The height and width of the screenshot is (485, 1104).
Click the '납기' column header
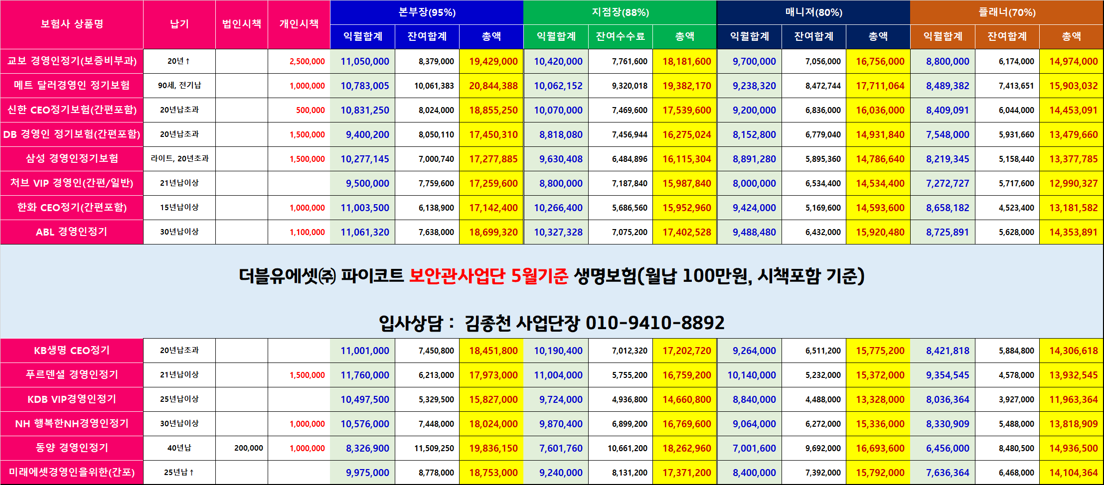(179, 24)
